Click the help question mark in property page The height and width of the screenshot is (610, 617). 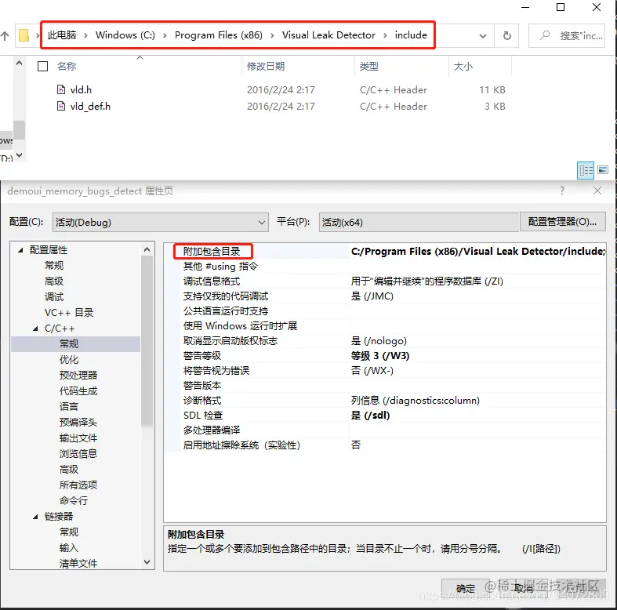(x=562, y=191)
